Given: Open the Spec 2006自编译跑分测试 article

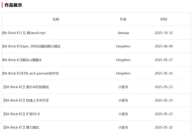Looking at the screenshot, I should coord(31,46).
